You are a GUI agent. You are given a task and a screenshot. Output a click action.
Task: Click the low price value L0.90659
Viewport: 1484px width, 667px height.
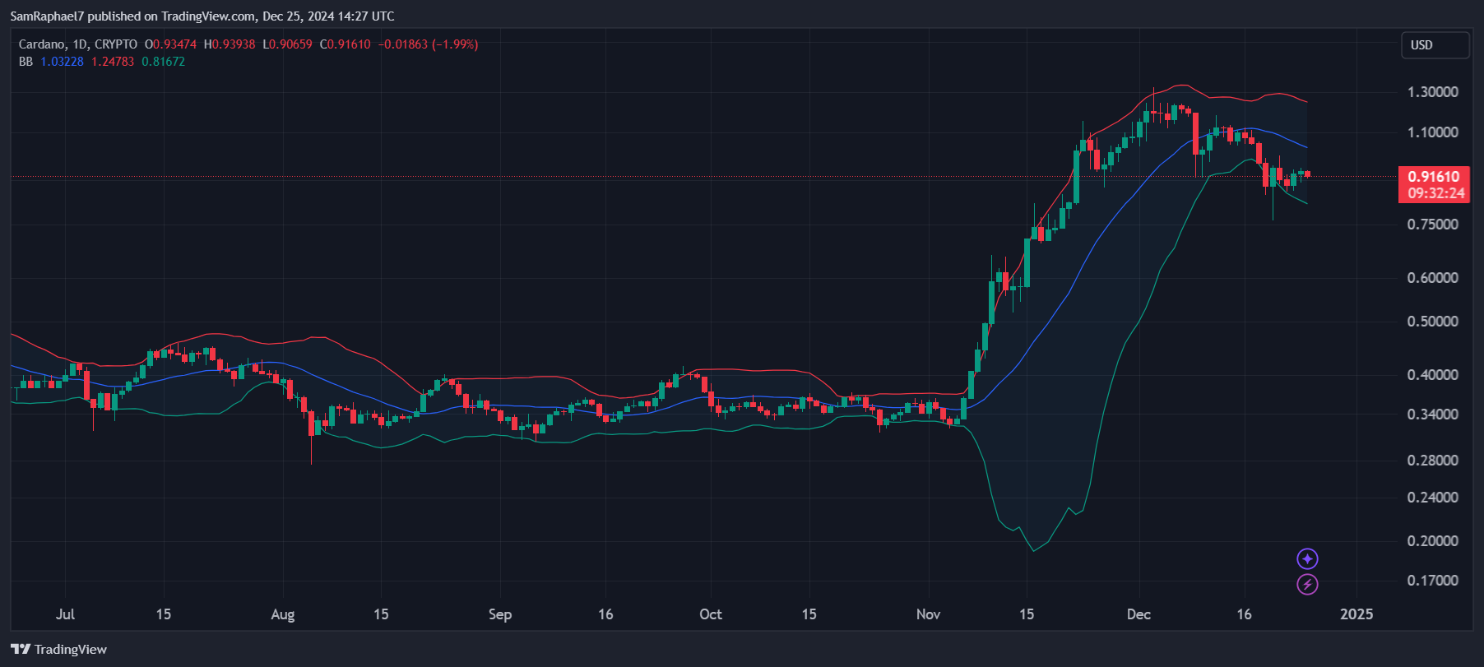click(287, 44)
